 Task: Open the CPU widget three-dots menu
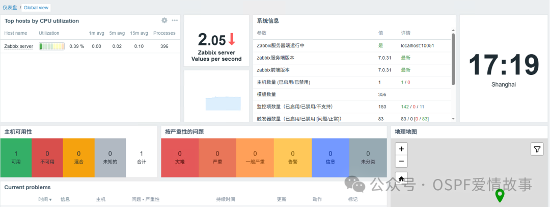tap(175, 20)
